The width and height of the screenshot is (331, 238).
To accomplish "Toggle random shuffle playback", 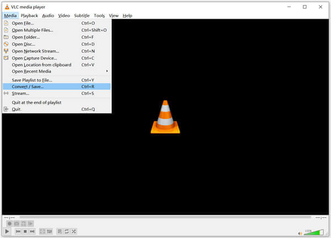I will point(74,231).
